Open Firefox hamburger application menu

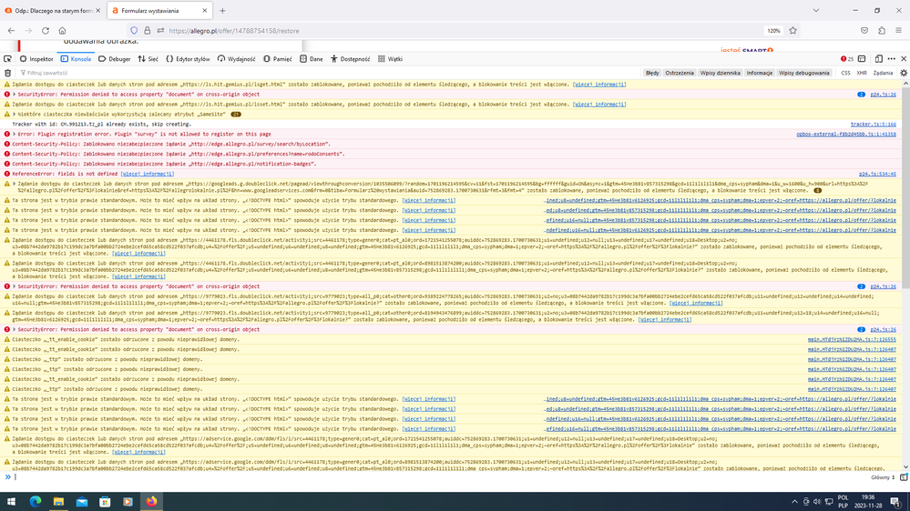coord(898,30)
